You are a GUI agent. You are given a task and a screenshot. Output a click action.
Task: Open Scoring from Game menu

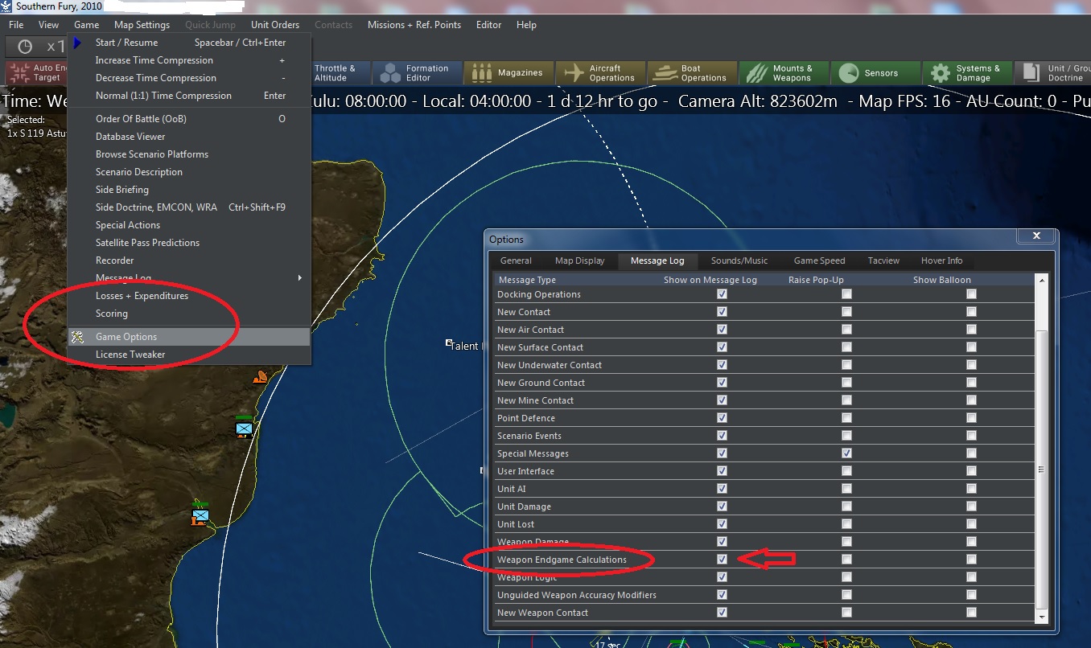click(x=189, y=314)
